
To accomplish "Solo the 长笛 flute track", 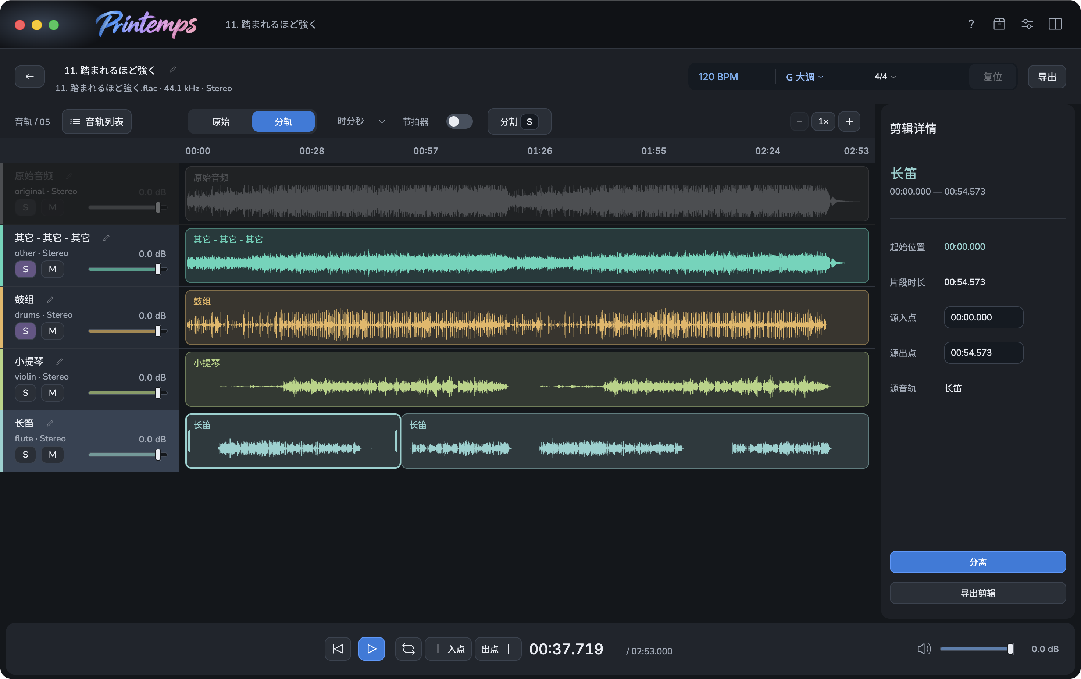I will point(26,455).
